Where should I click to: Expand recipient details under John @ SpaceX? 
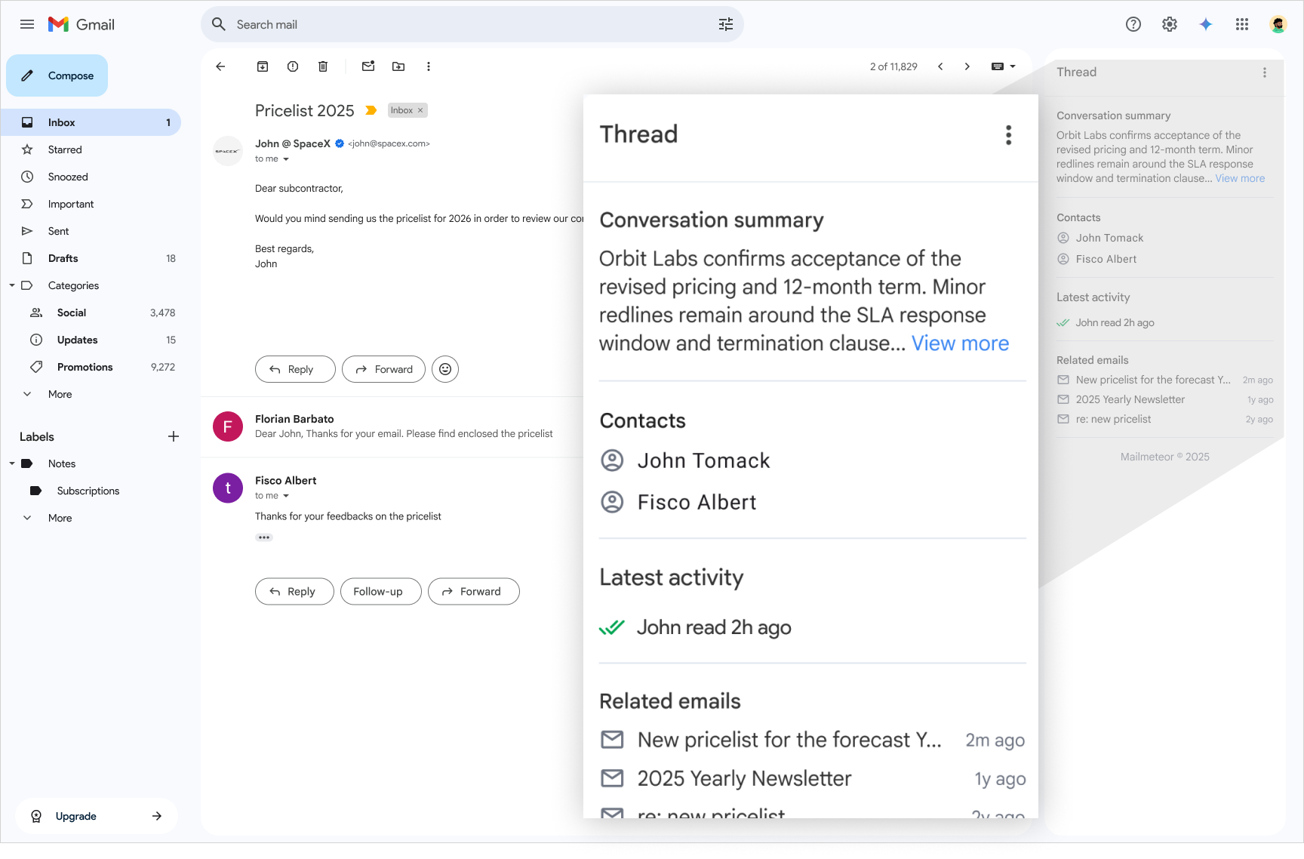tap(288, 159)
